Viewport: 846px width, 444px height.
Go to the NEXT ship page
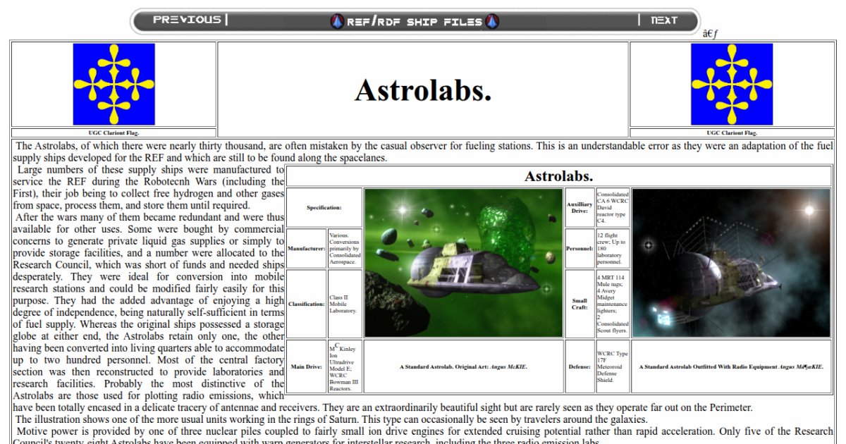[x=663, y=20]
